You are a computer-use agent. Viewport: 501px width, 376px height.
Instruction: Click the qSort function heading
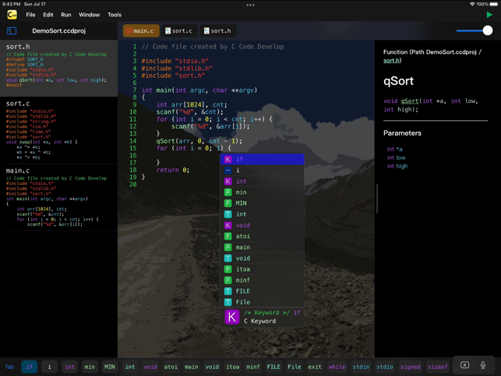398,81
